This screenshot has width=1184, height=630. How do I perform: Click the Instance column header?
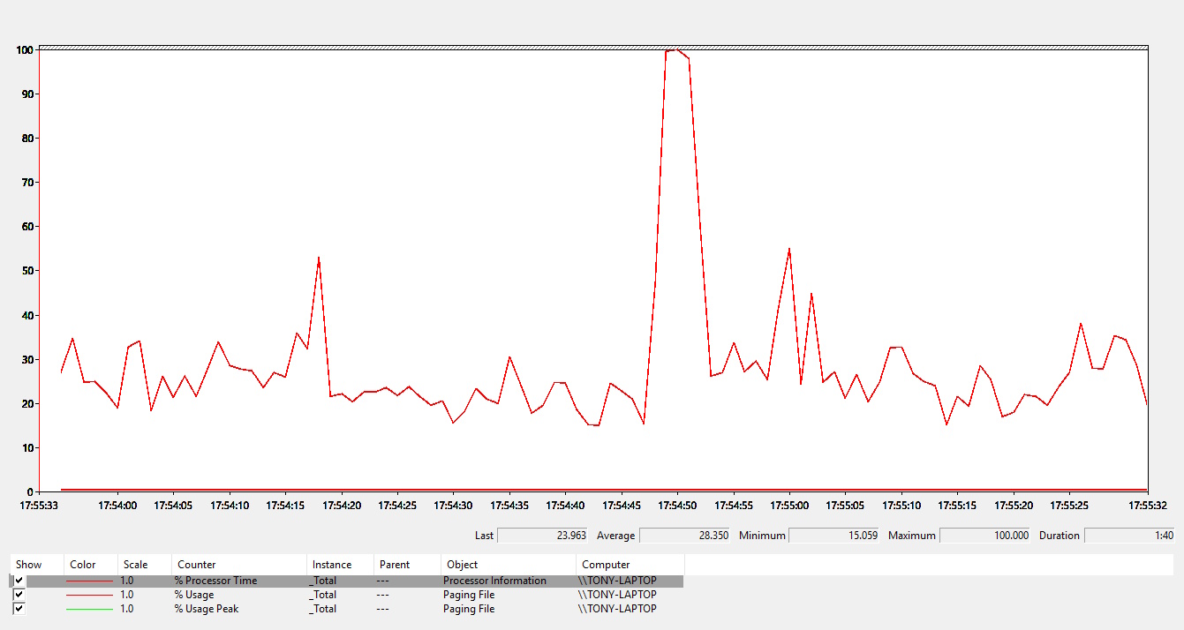point(331,565)
